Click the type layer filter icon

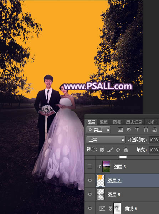pyautogui.click(x=137, y=130)
